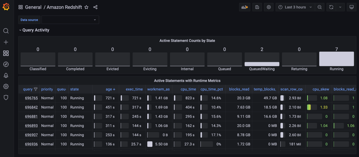Sort by the age column header
359x157 pixels.
point(110,89)
